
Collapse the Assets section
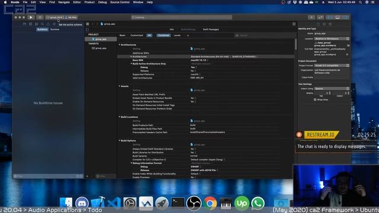click(x=120, y=86)
